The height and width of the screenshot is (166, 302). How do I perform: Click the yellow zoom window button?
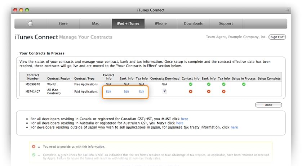point(21,10)
